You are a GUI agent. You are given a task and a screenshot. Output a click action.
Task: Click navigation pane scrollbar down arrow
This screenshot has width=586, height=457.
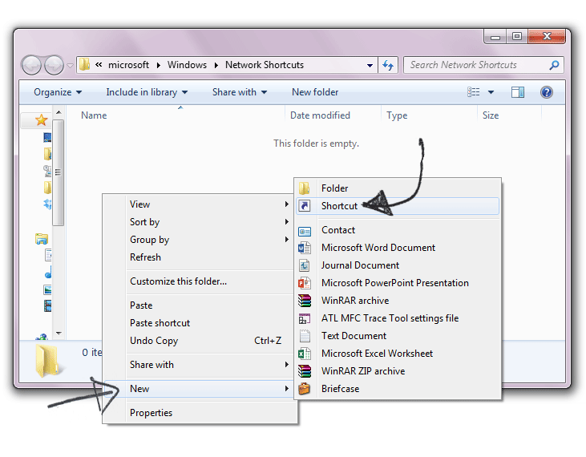point(59,333)
